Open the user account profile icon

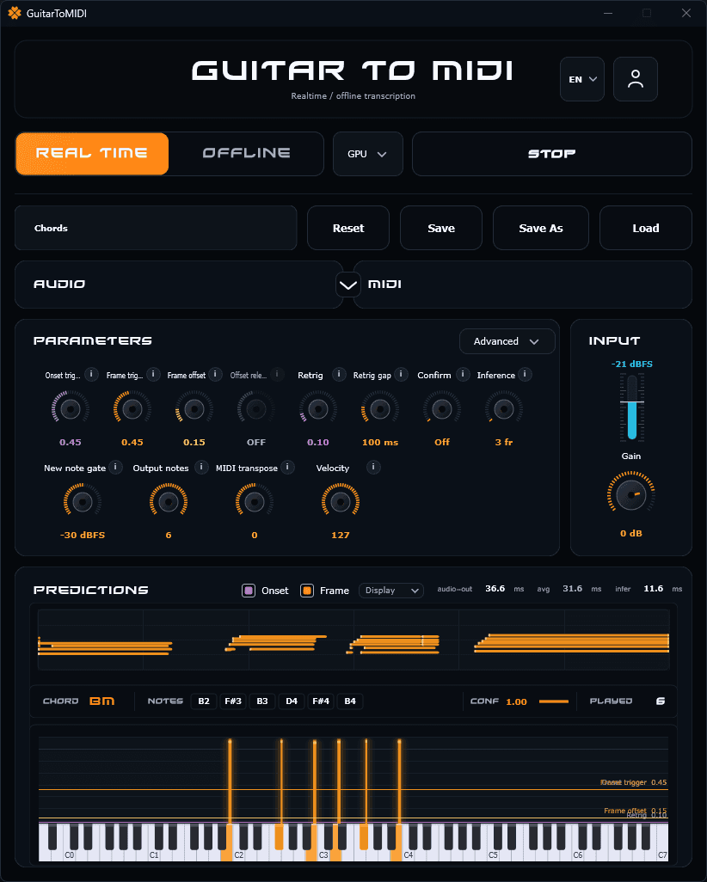point(635,79)
